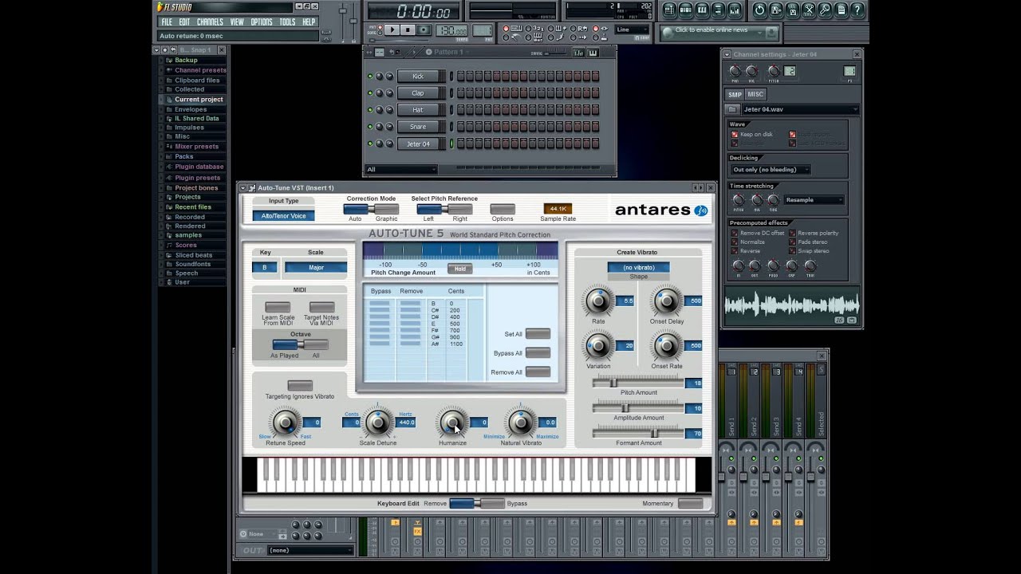Click the Pitch Amount slider
This screenshot has width=1021, height=574.
click(x=638, y=383)
